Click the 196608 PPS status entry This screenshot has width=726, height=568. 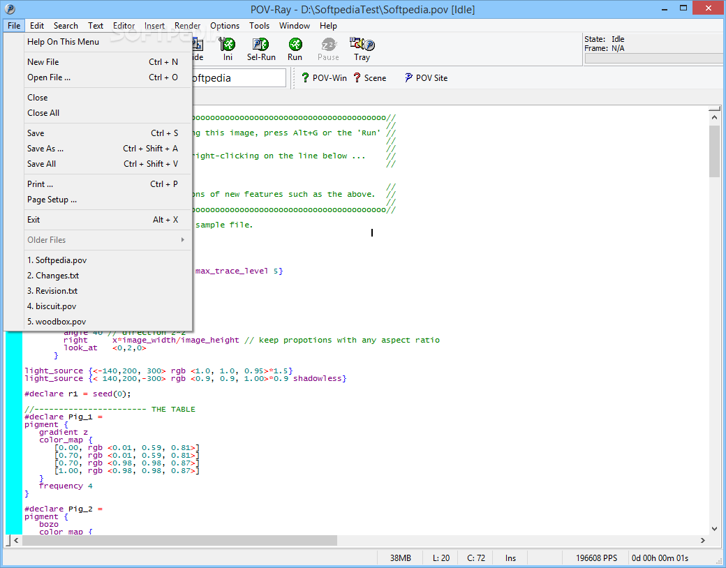coord(596,558)
